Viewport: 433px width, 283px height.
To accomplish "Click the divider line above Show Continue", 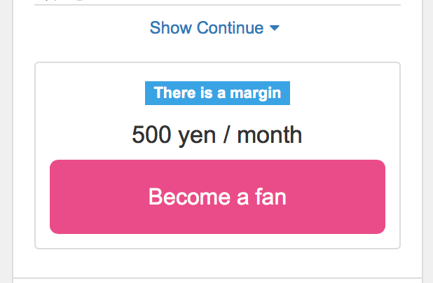I will [x=217, y=6].
